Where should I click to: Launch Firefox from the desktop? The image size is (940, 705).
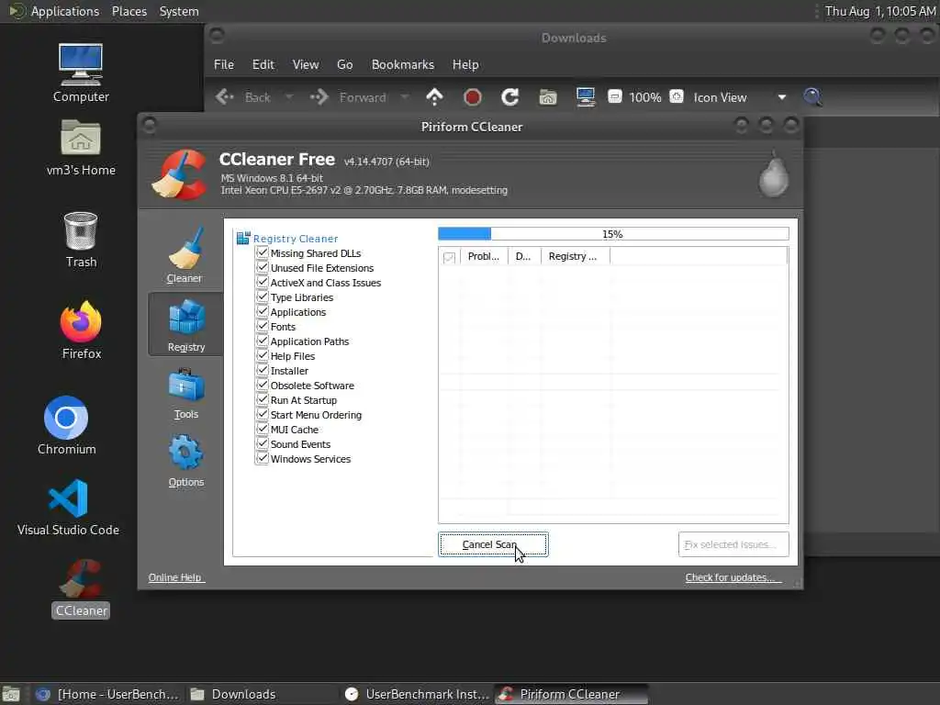tap(81, 330)
